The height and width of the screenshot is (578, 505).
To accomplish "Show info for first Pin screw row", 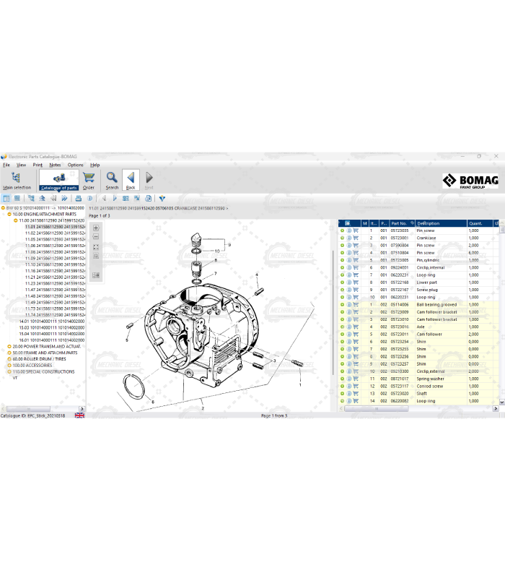I will coord(348,230).
